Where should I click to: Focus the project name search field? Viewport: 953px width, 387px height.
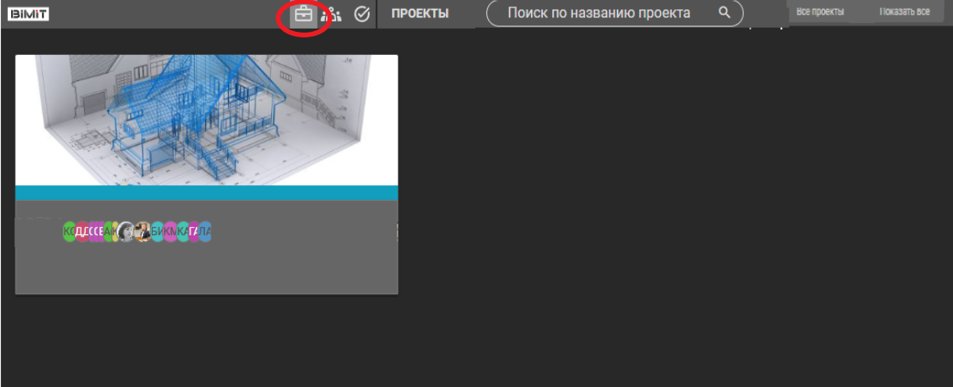615,14
